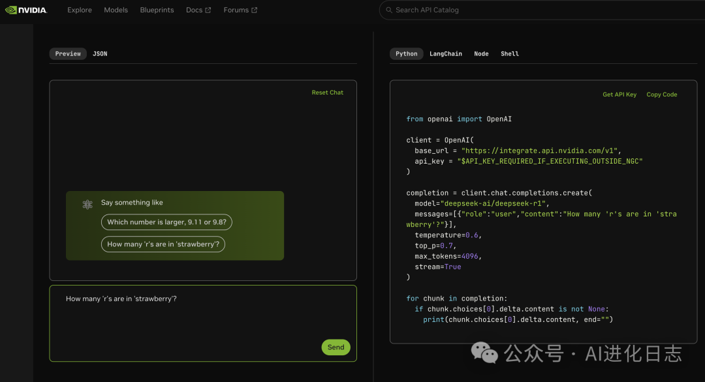Click the max_tokens value 4096

pyautogui.click(x=469, y=256)
